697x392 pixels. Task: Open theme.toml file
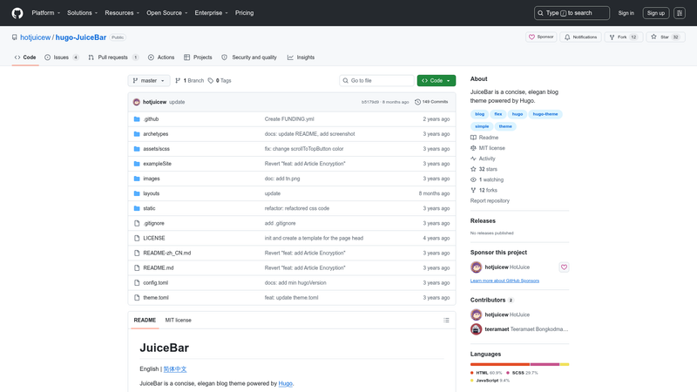coord(156,298)
